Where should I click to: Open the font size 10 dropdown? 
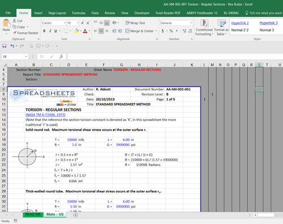[x=77, y=23]
